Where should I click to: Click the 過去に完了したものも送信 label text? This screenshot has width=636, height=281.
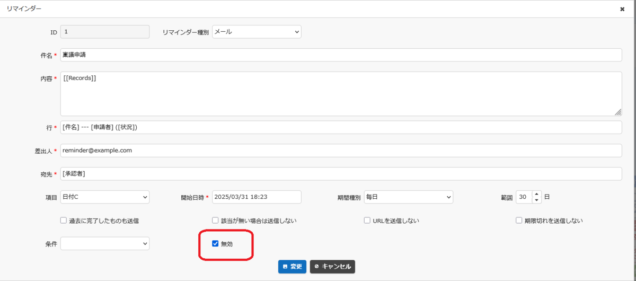click(x=104, y=221)
